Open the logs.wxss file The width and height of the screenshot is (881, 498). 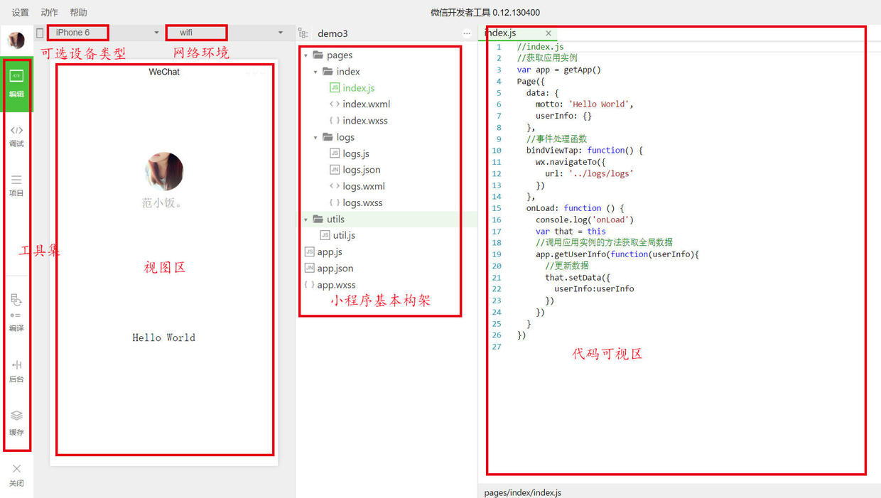coord(362,202)
